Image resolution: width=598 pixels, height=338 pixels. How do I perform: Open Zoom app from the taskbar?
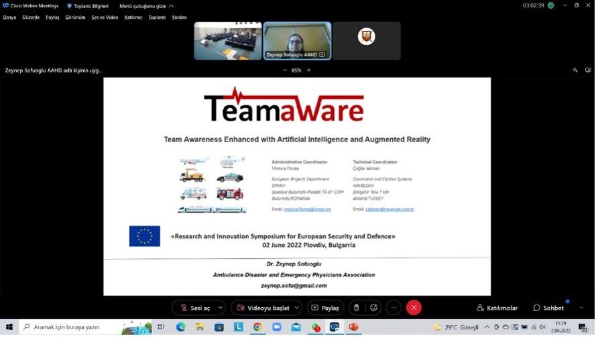pos(276,327)
